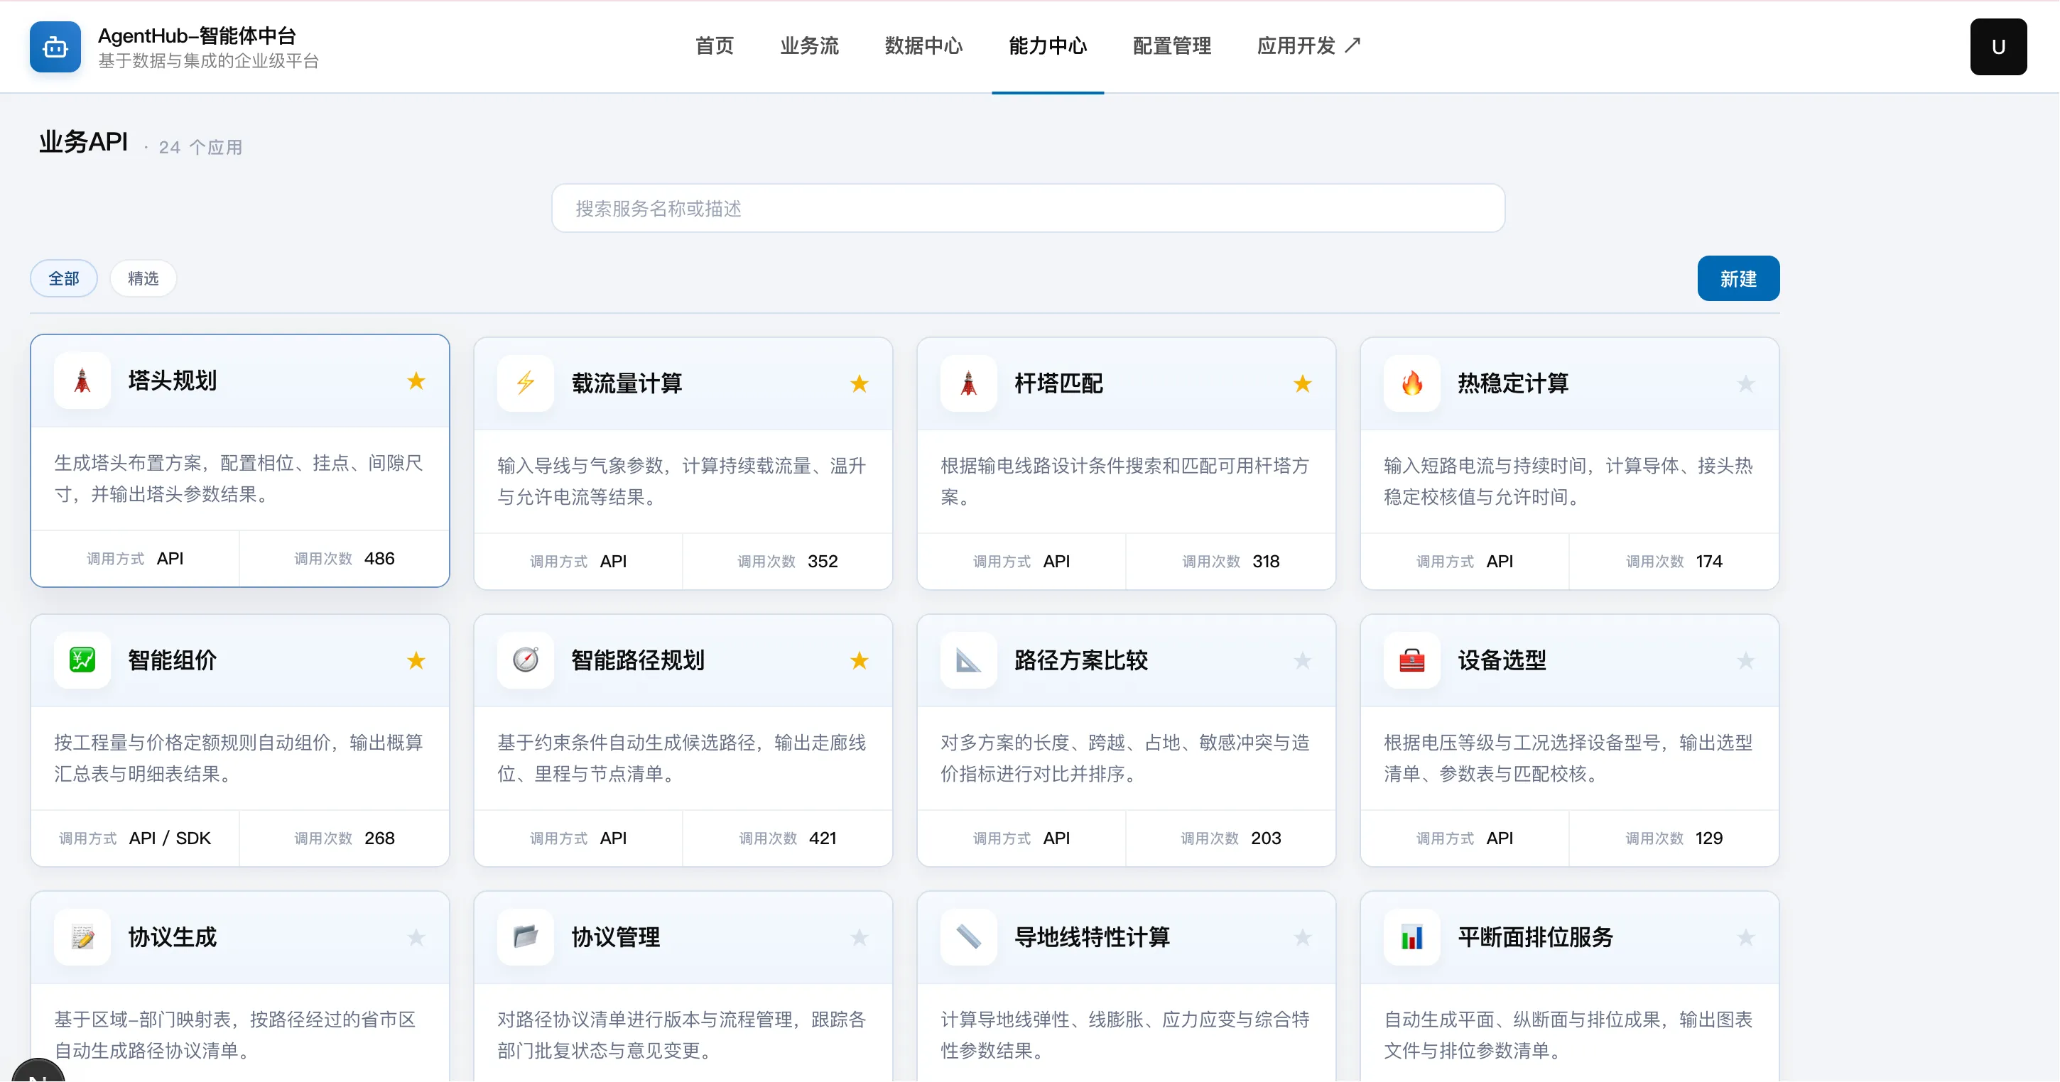Open 应用开发 external link

1308,45
